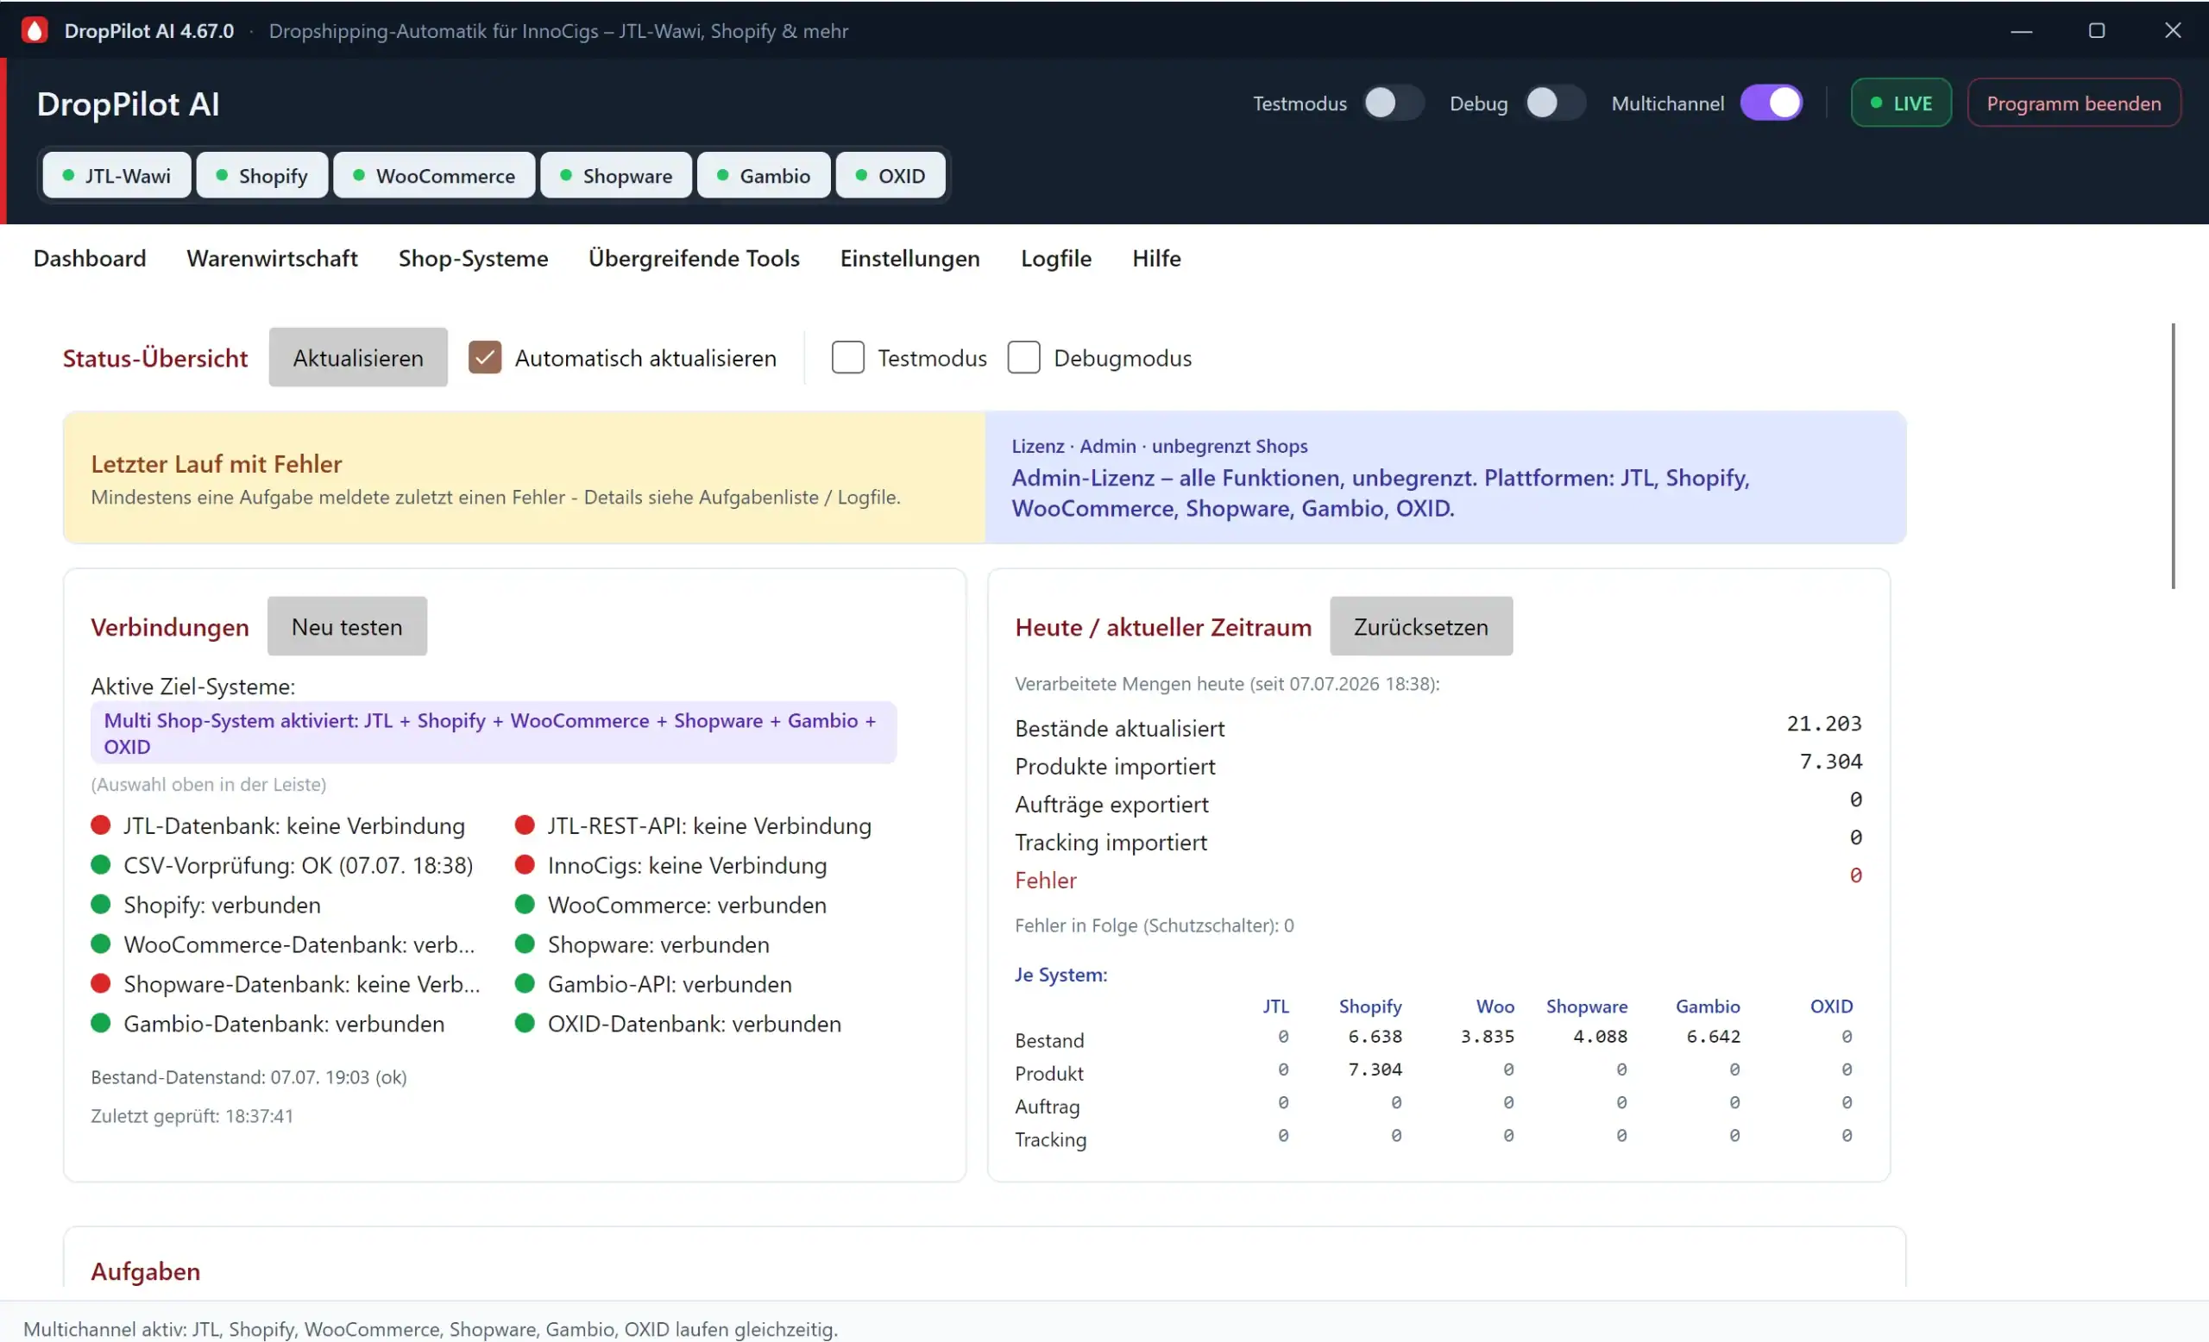This screenshot has height=1342, width=2209.
Task: Click the Shopify Bestand value 6.638
Action: pos(1375,1037)
